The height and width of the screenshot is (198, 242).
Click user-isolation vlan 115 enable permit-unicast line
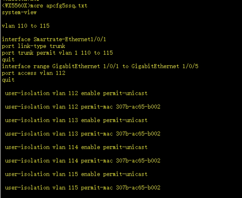(76, 174)
